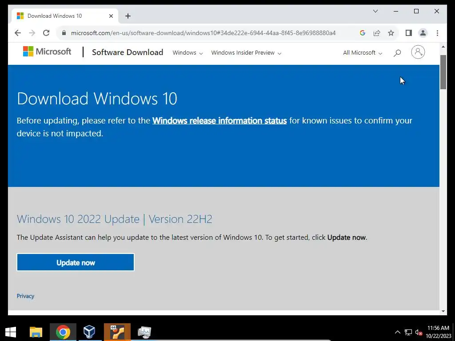Open the Chrome side panel
Image resolution: width=455 pixels, height=341 pixels.
pos(409,33)
